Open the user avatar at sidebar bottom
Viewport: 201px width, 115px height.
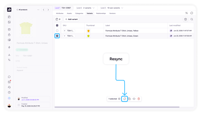point(9,106)
